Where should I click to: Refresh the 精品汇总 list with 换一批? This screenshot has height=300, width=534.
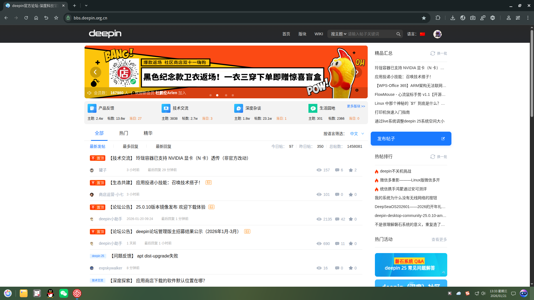point(439,53)
